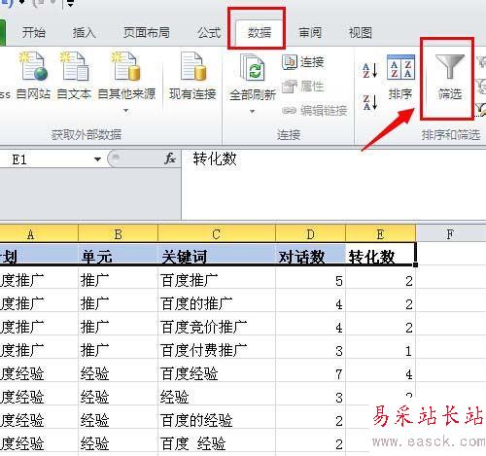Switch to the 审阅 tab
This screenshot has height=456, width=486.
[x=310, y=33]
